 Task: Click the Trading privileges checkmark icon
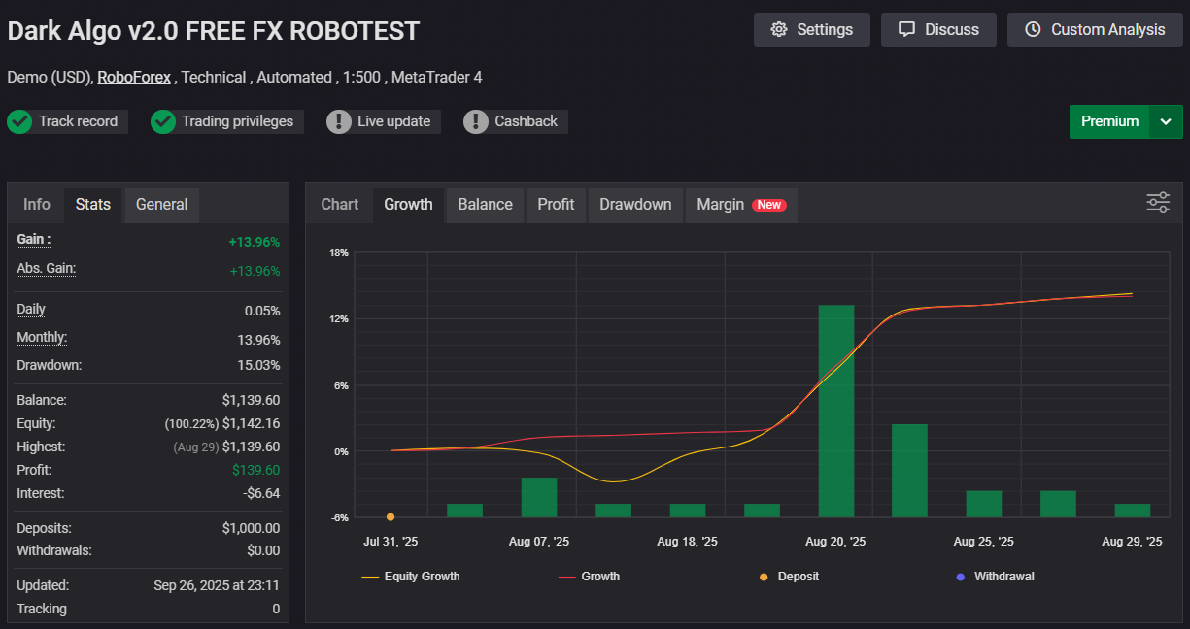click(163, 121)
